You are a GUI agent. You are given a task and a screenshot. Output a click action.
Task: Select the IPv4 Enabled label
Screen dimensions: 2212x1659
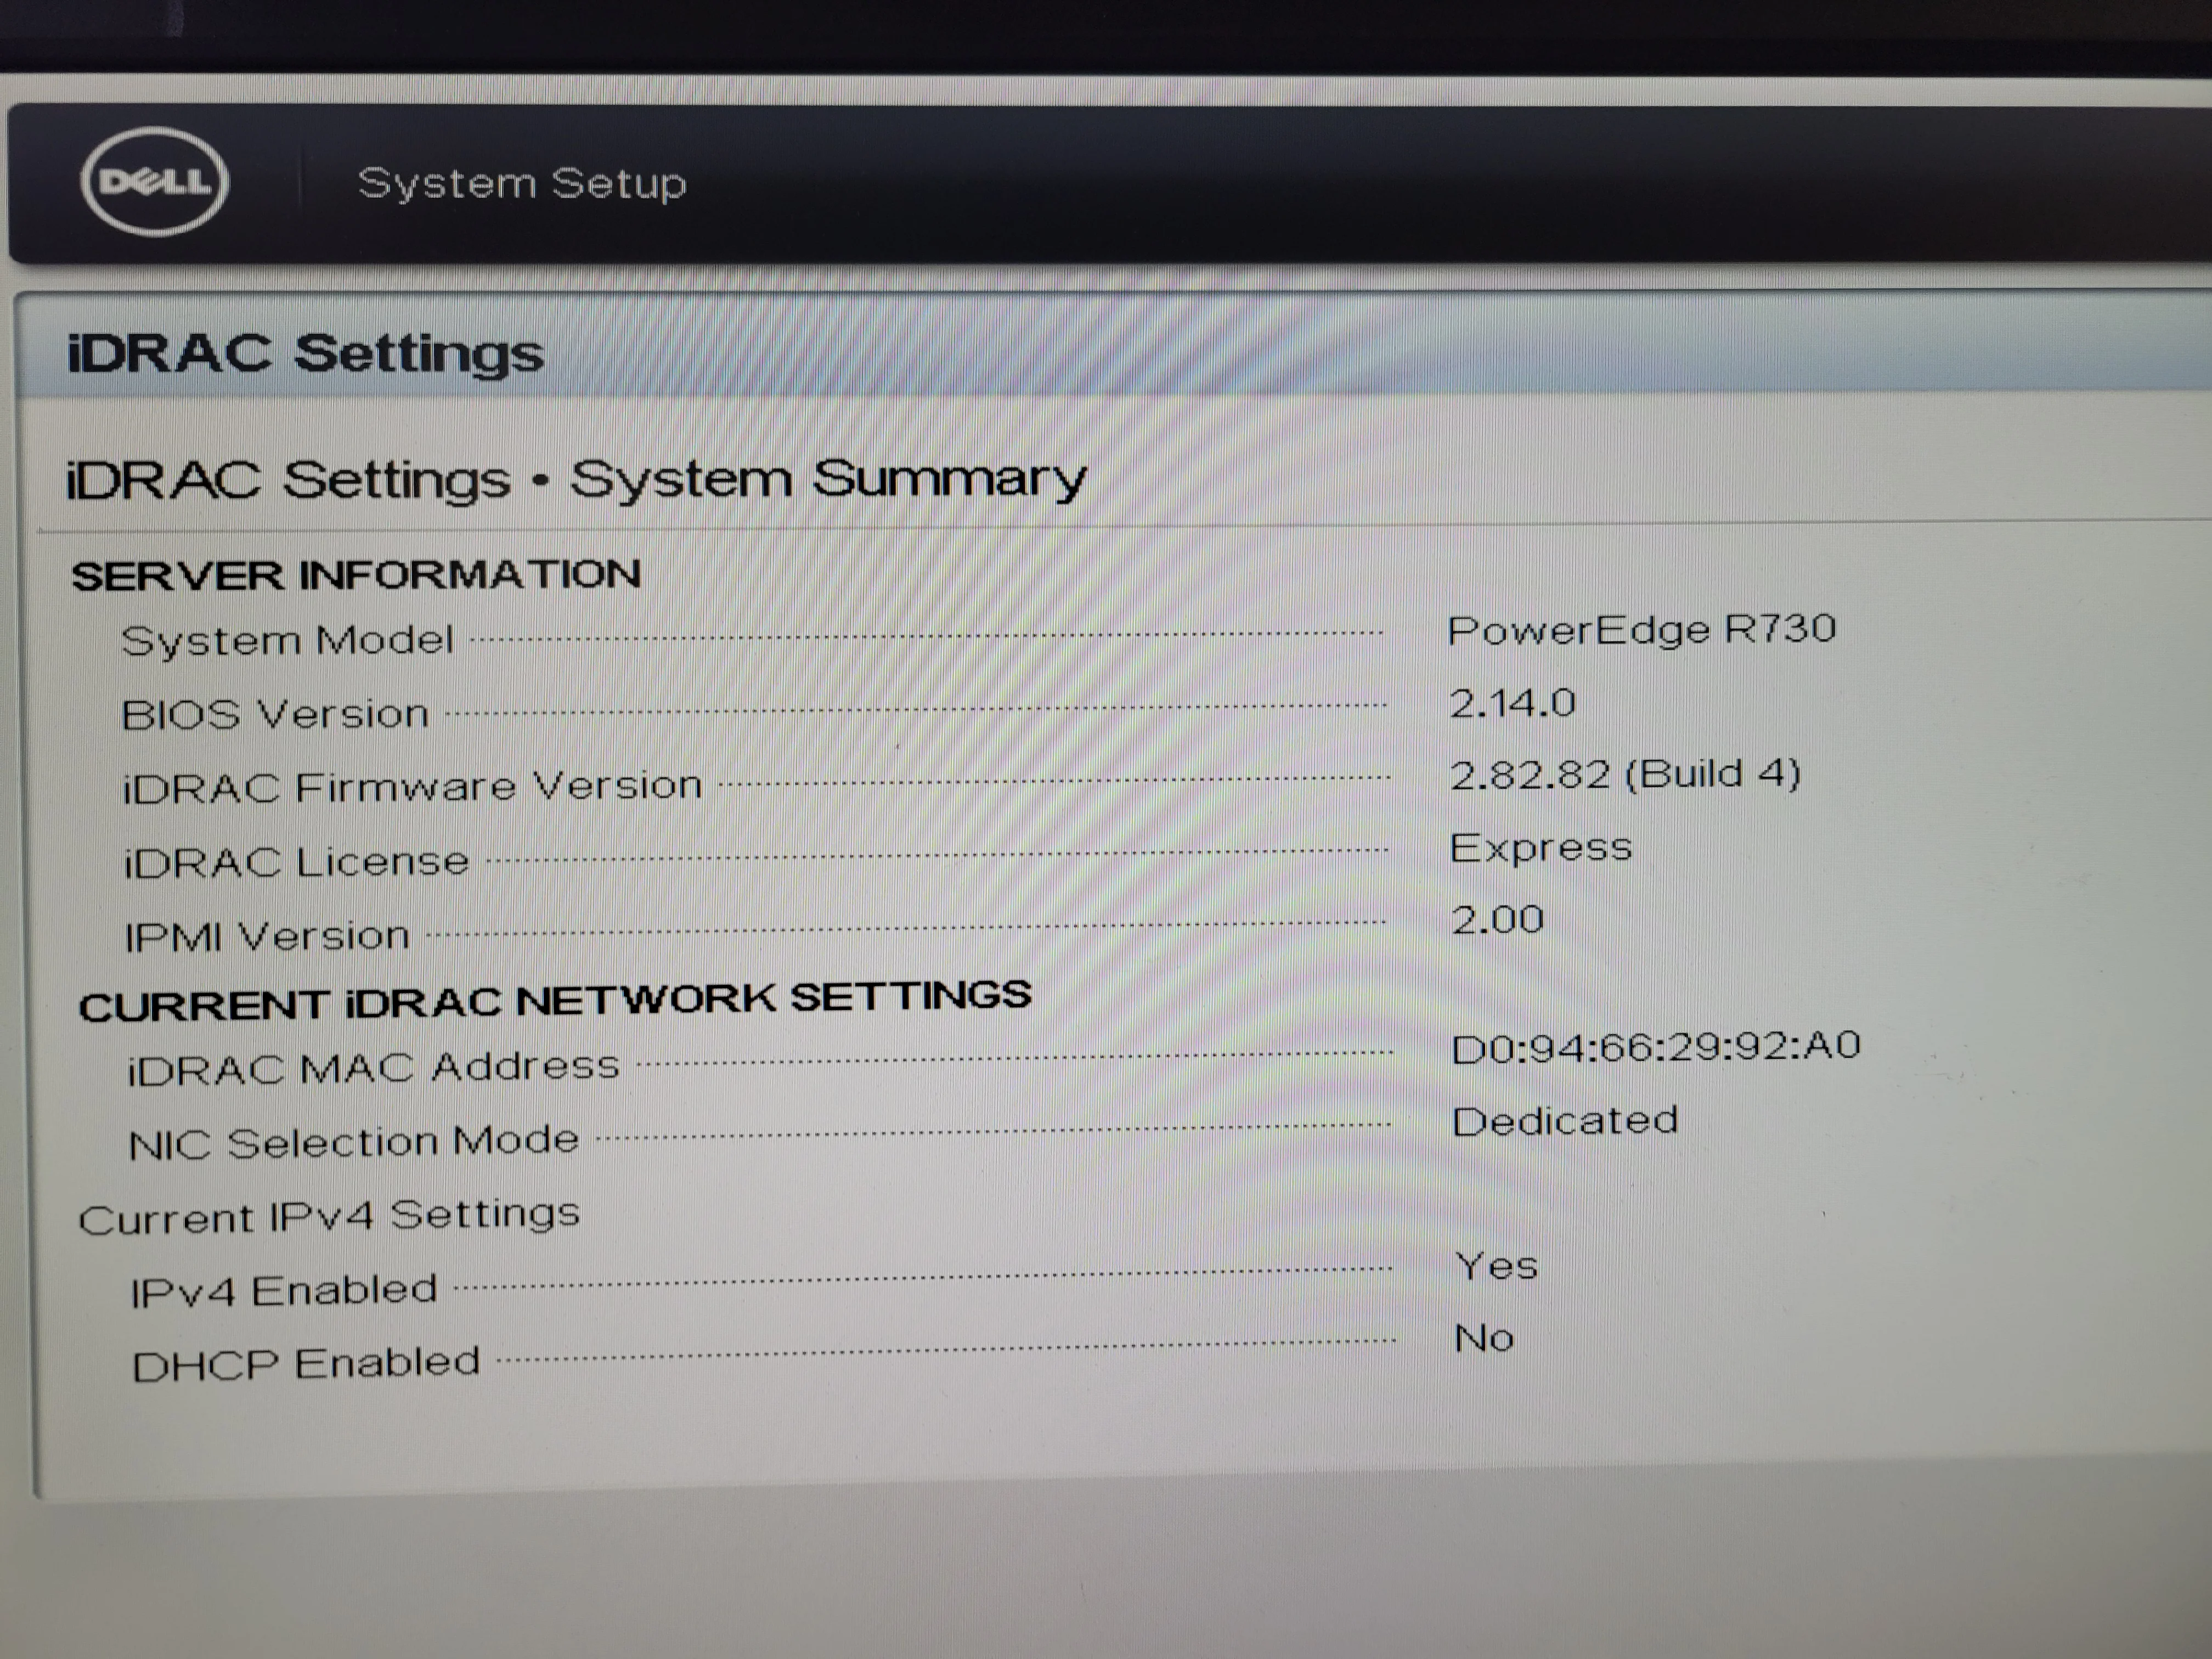284,1291
